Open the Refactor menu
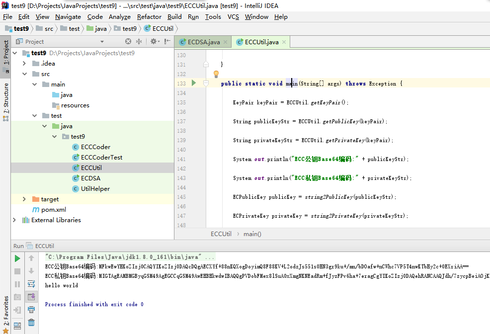This screenshot has width=490, height=334. point(149,16)
